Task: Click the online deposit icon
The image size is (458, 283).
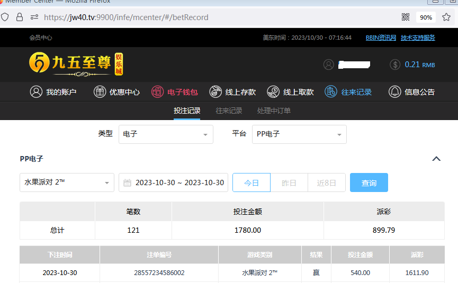Action: pos(215,92)
